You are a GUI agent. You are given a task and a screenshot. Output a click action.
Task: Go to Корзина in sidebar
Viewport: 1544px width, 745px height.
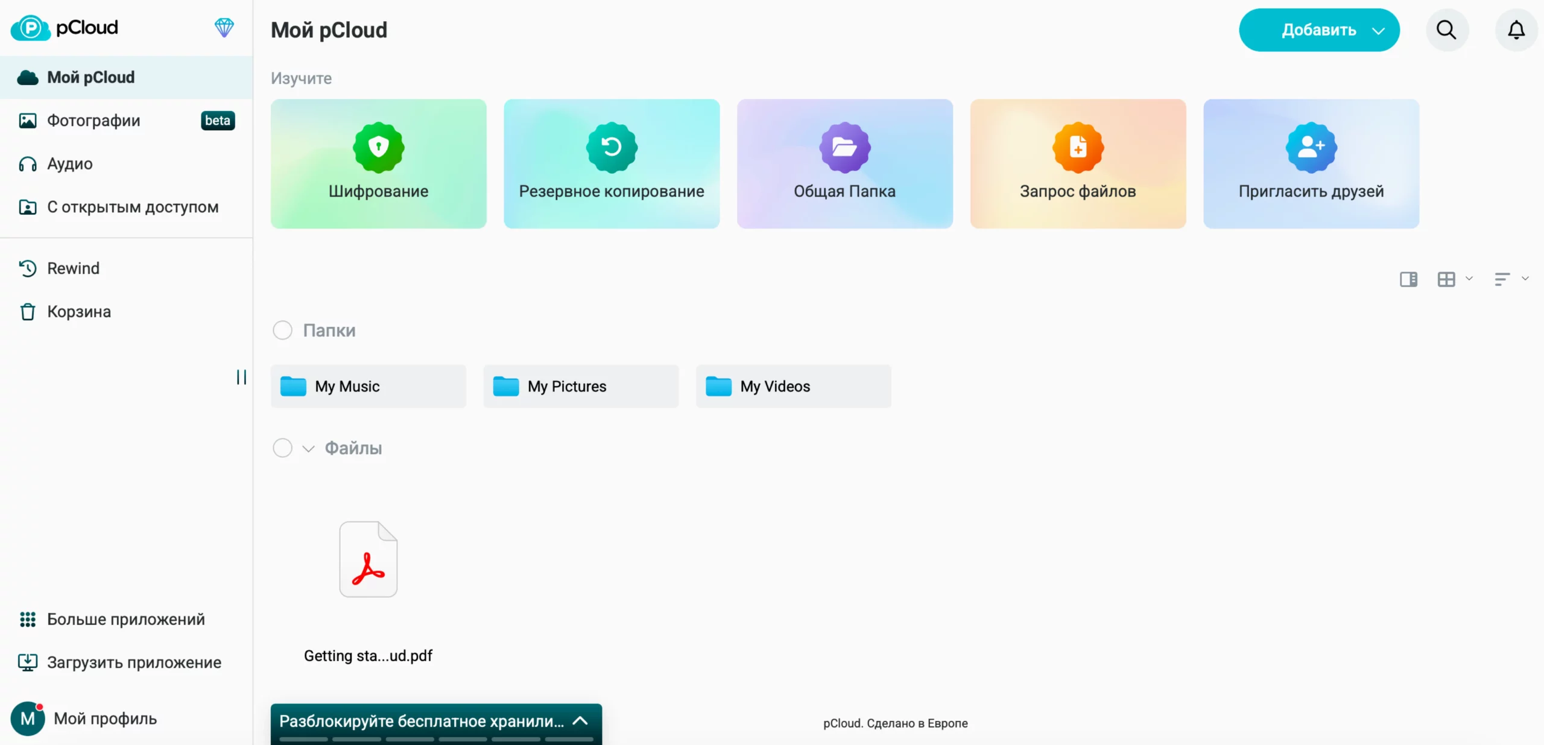(x=78, y=312)
